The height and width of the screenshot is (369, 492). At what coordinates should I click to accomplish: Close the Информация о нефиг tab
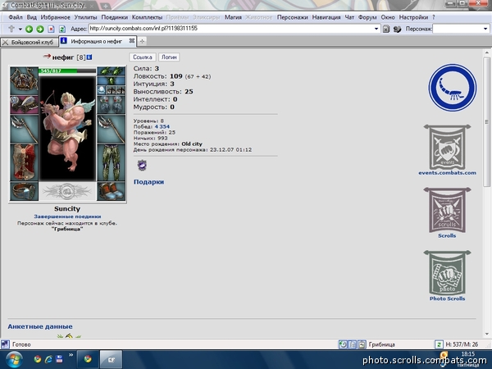(x=132, y=41)
